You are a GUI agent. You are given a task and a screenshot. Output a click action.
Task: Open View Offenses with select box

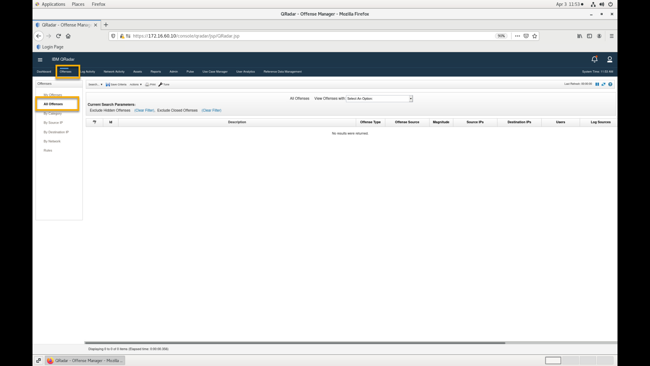pos(379,99)
